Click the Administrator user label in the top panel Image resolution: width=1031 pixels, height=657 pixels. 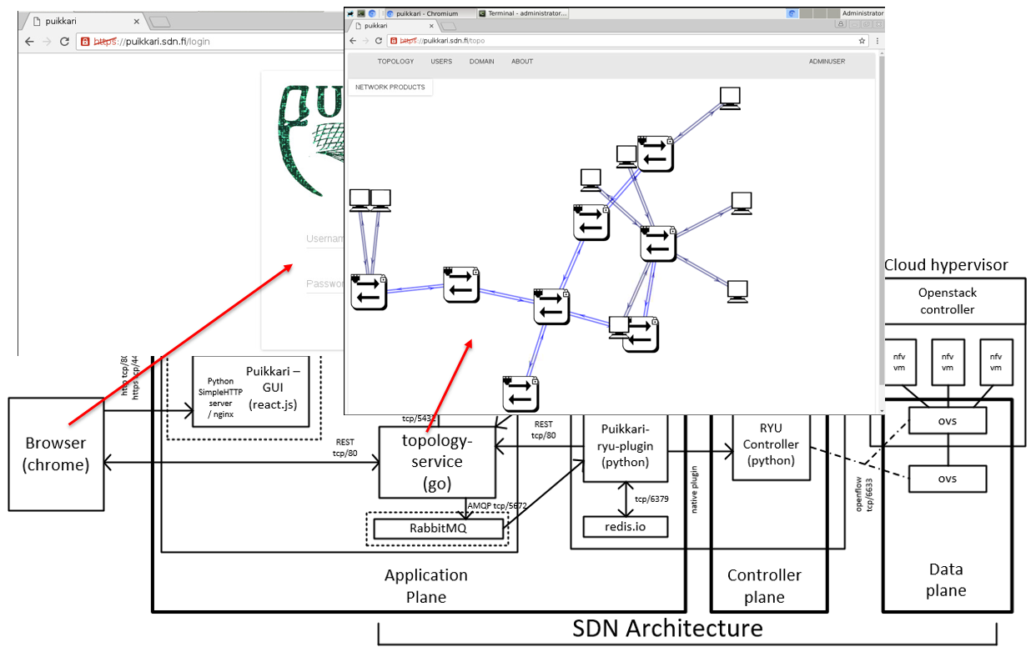click(x=863, y=13)
